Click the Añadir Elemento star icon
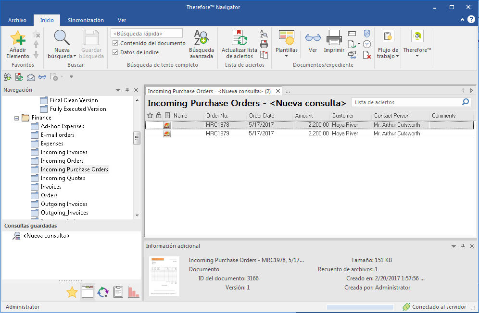 (x=18, y=38)
